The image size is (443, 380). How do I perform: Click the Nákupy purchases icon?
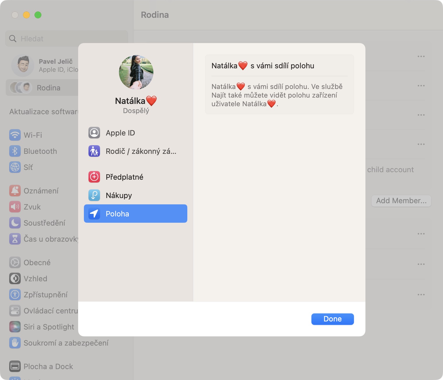click(94, 195)
